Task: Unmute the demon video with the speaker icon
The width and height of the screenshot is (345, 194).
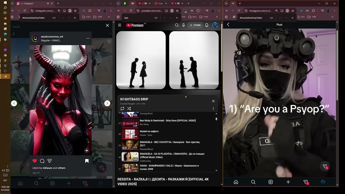Action: point(87,151)
